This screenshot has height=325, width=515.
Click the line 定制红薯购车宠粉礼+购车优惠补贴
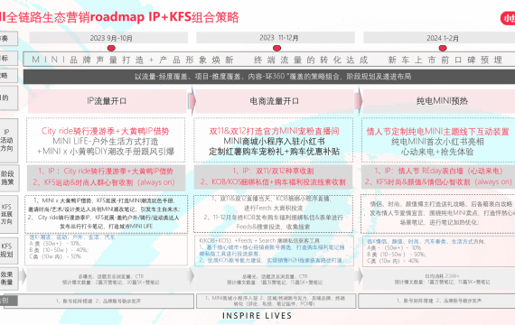click(x=274, y=152)
